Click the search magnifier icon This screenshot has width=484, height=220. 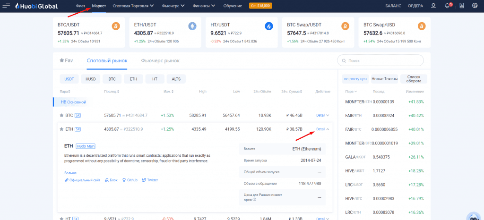[x=343, y=61]
